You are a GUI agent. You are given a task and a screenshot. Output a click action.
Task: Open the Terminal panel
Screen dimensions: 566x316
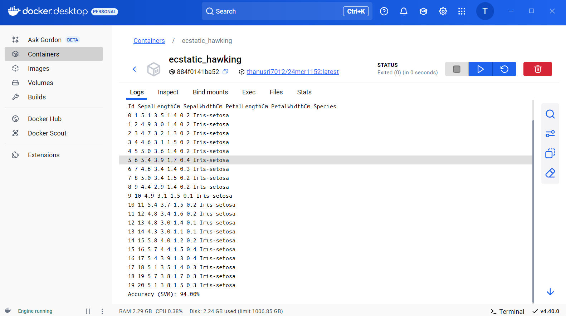click(507, 311)
